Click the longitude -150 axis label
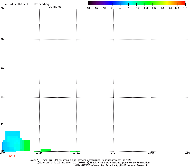 coord(3,153)
